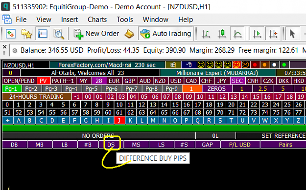Click the GAP column header
306x190 pixels.
(208, 145)
